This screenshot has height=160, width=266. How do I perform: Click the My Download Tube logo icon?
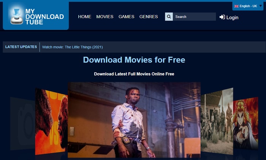(17, 16)
